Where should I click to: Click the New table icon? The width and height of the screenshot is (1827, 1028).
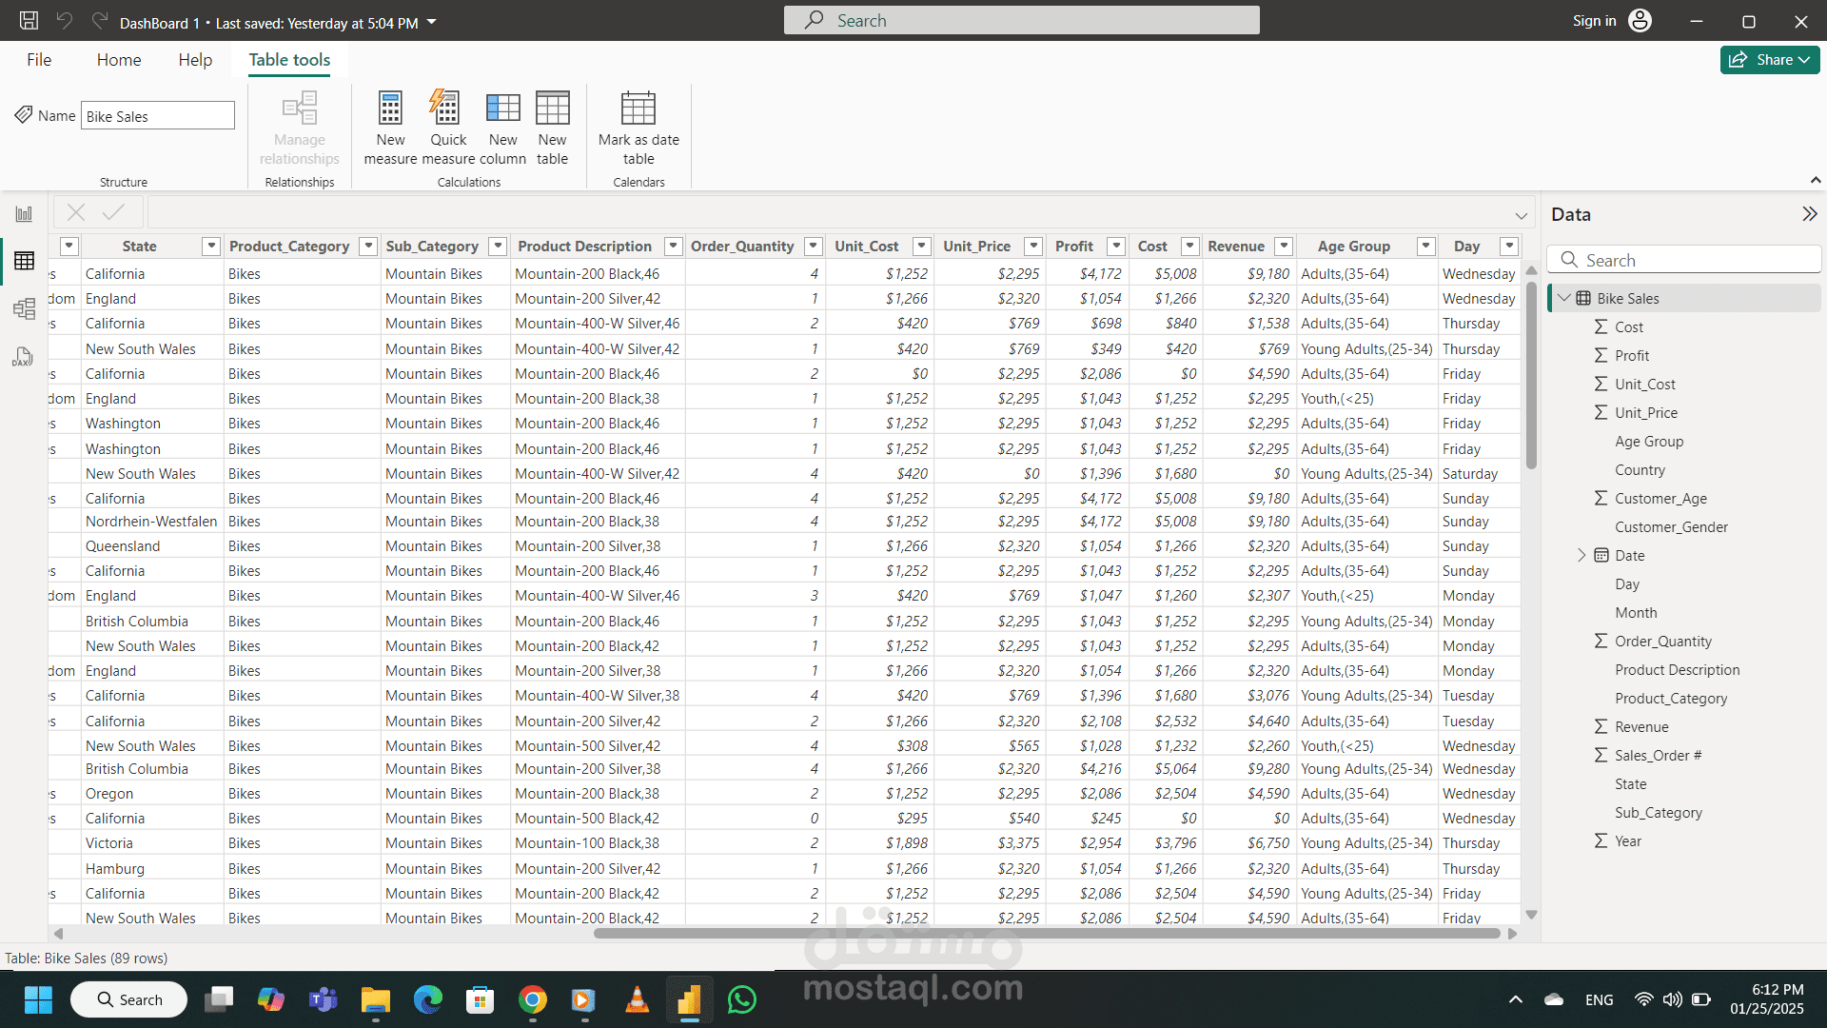click(552, 109)
